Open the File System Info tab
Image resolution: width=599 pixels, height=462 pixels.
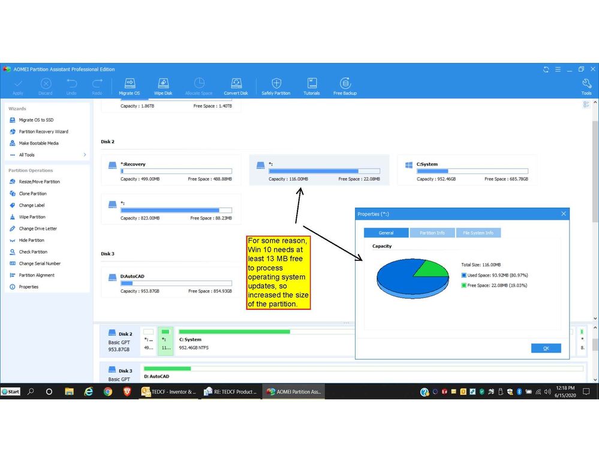pyautogui.click(x=478, y=233)
